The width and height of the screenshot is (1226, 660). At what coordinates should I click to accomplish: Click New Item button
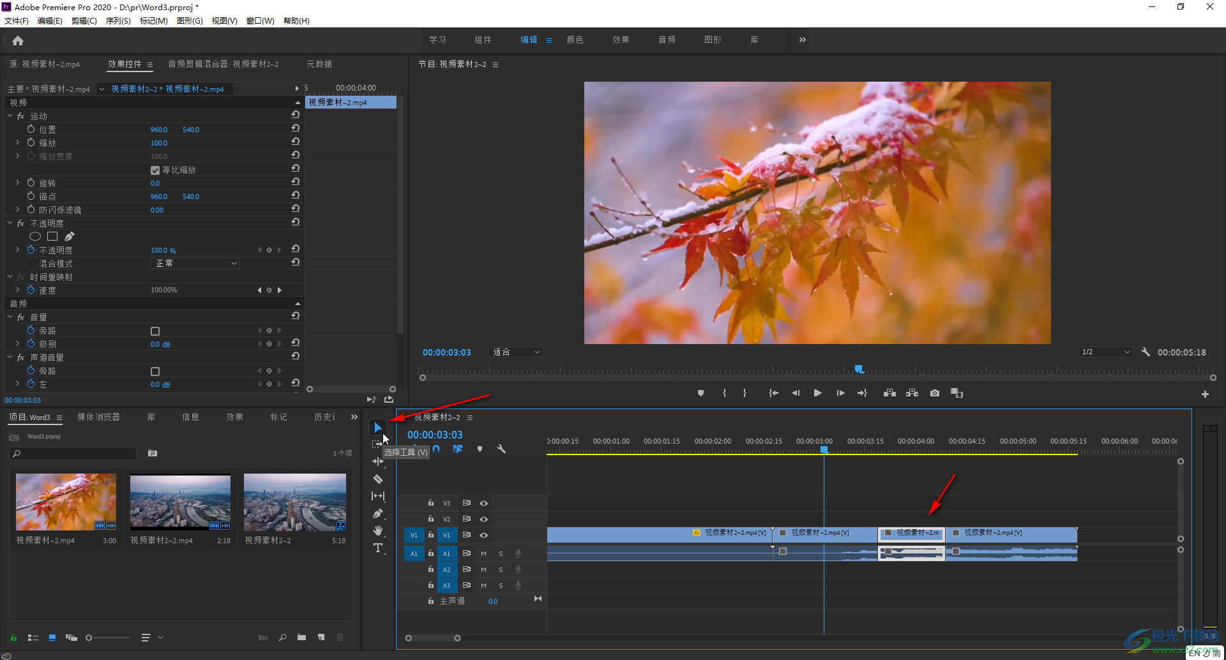321,637
